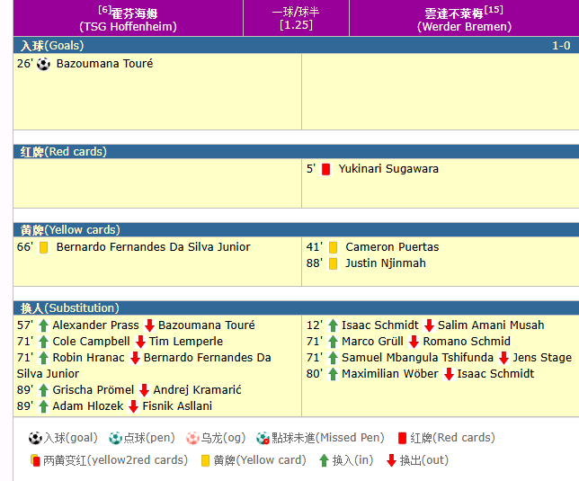Click the name Fisnik Asllani
The height and width of the screenshot is (481, 579).
(x=177, y=406)
